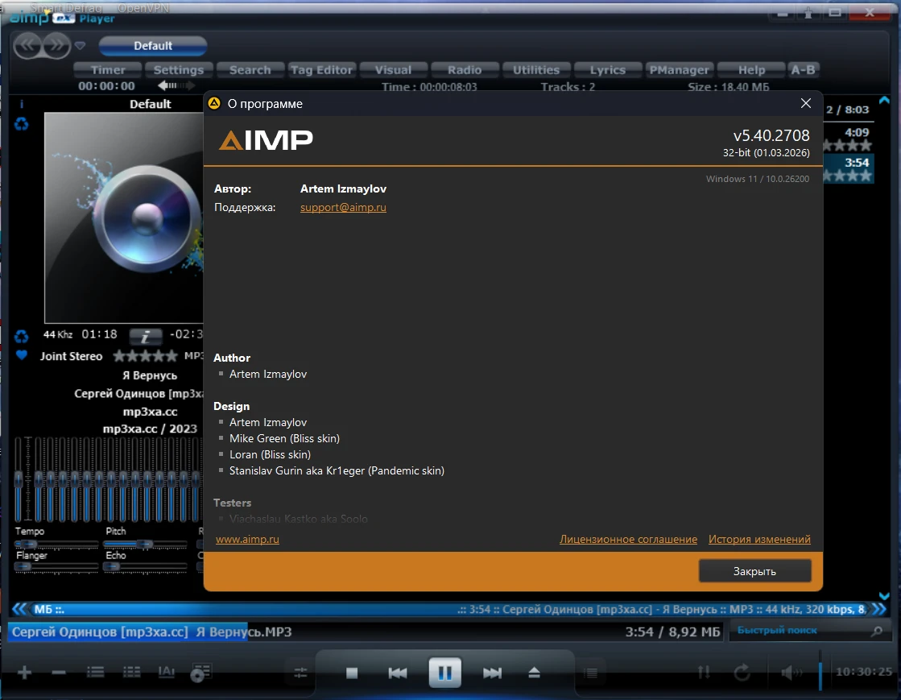This screenshot has height=700, width=901.
Task: Click the minus icon to remove tracks
Action: 59,673
